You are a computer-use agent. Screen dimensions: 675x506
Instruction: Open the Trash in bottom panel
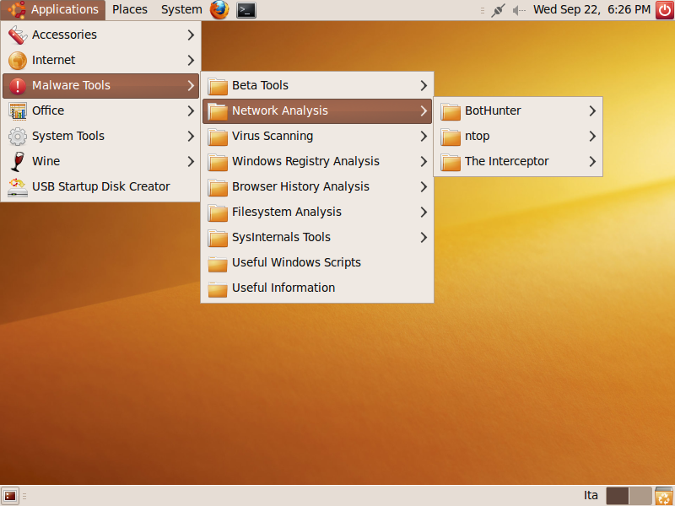click(x=664, y=496)
